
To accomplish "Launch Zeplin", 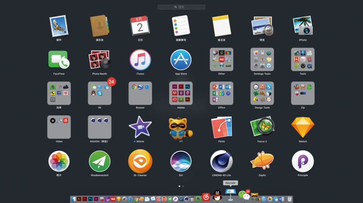I will pos(262,160).
